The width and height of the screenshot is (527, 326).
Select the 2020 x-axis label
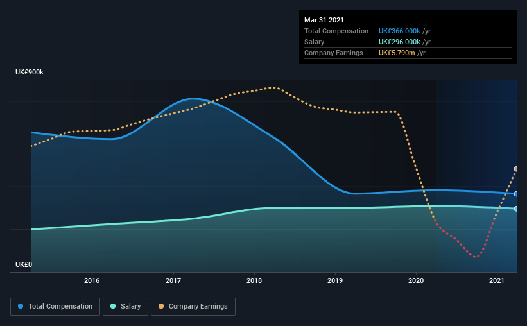(x=416, y=280)
